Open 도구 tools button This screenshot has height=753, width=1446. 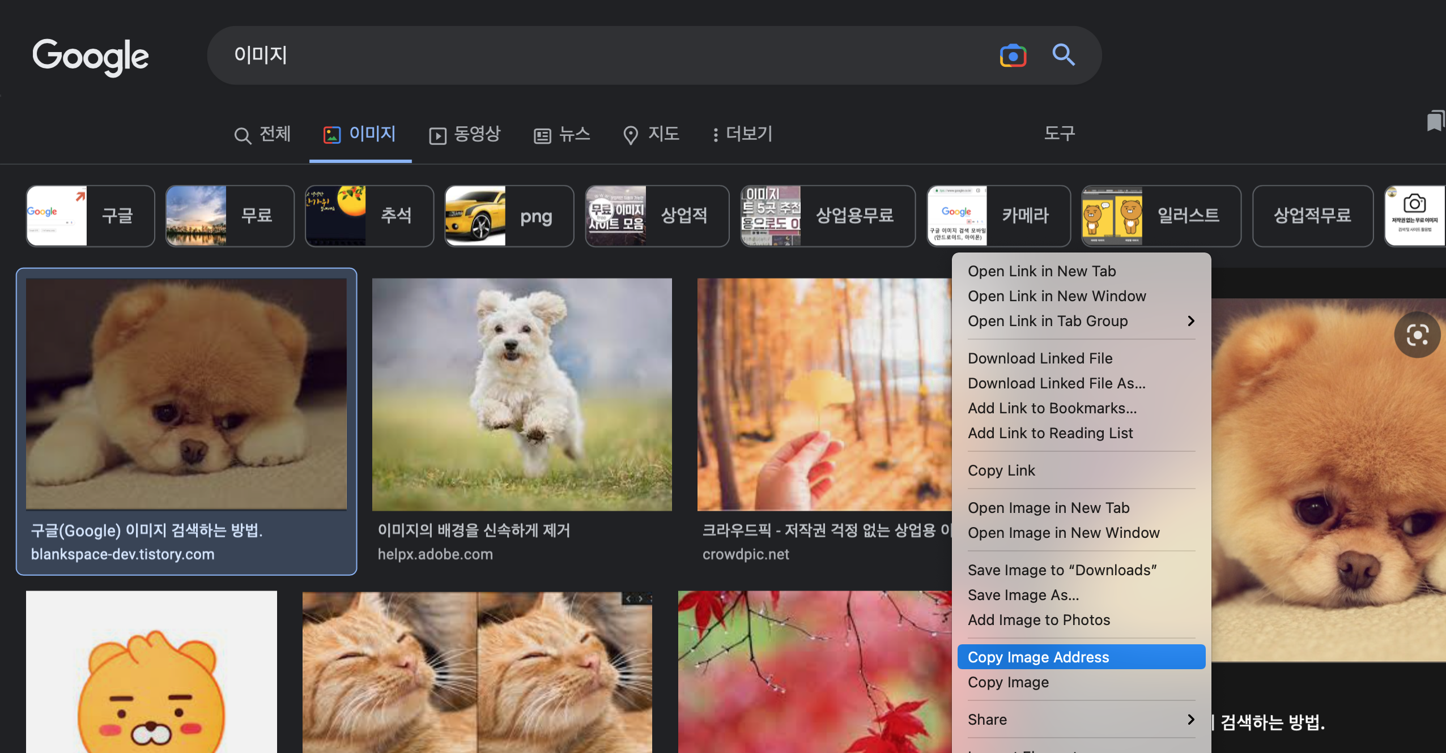(x=1059, y=134)
